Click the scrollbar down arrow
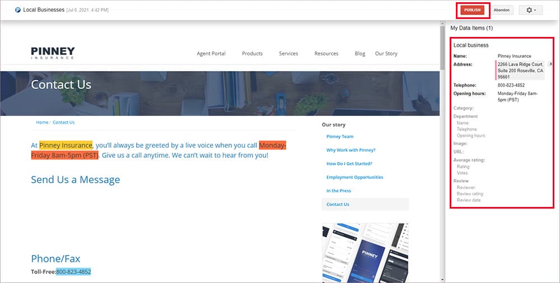The height and width of the screenshot is (283, 560). 442,280
